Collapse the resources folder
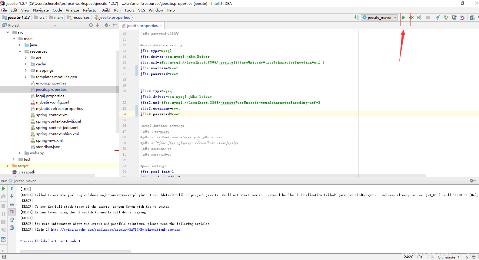The width and height of the screenshot is (479, 260). tap(20, 51)
